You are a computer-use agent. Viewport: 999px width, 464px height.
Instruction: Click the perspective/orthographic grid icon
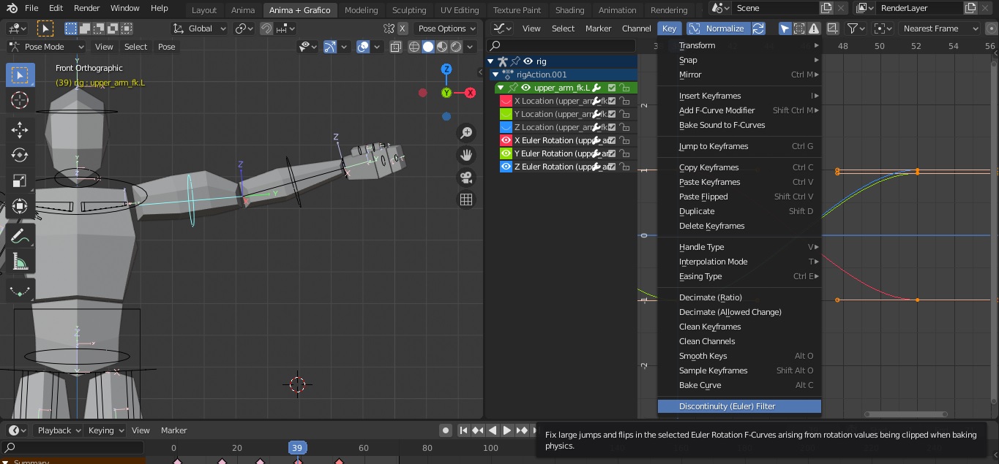tap(466, 199)
